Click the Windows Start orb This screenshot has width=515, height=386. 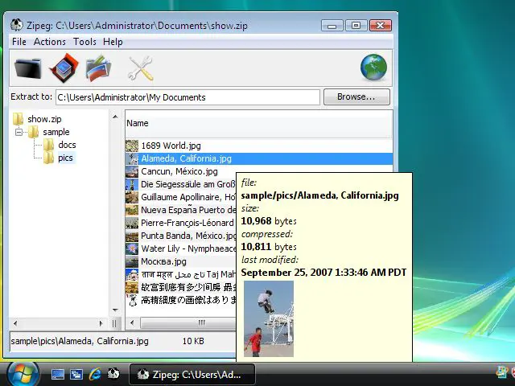click(x=23, y=373)
